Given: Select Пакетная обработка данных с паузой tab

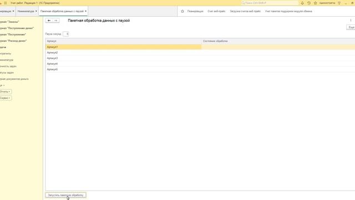Looking at the screenshot, I should [62, 11].
